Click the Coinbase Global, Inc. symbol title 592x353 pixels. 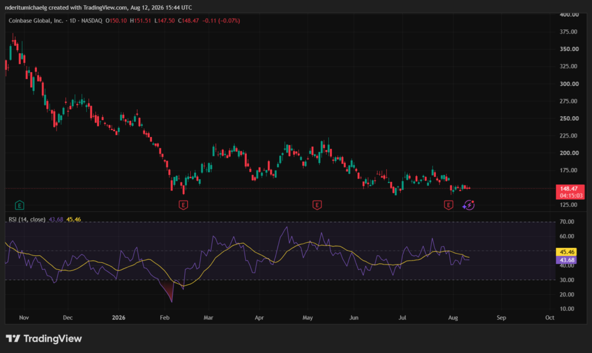(36, 21)
